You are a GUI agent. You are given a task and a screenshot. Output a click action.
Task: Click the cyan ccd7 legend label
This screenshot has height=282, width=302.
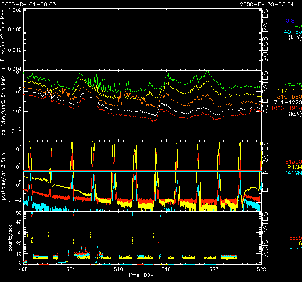[295, 250]
